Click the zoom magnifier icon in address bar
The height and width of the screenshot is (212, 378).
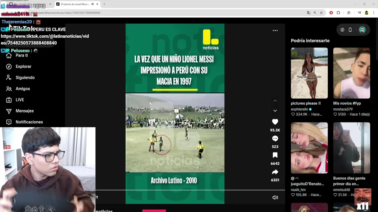click(315, 13)
